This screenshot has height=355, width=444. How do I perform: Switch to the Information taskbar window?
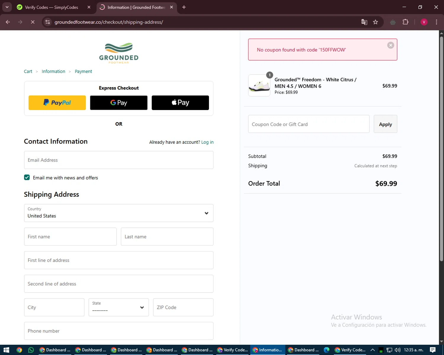(268, 350)
